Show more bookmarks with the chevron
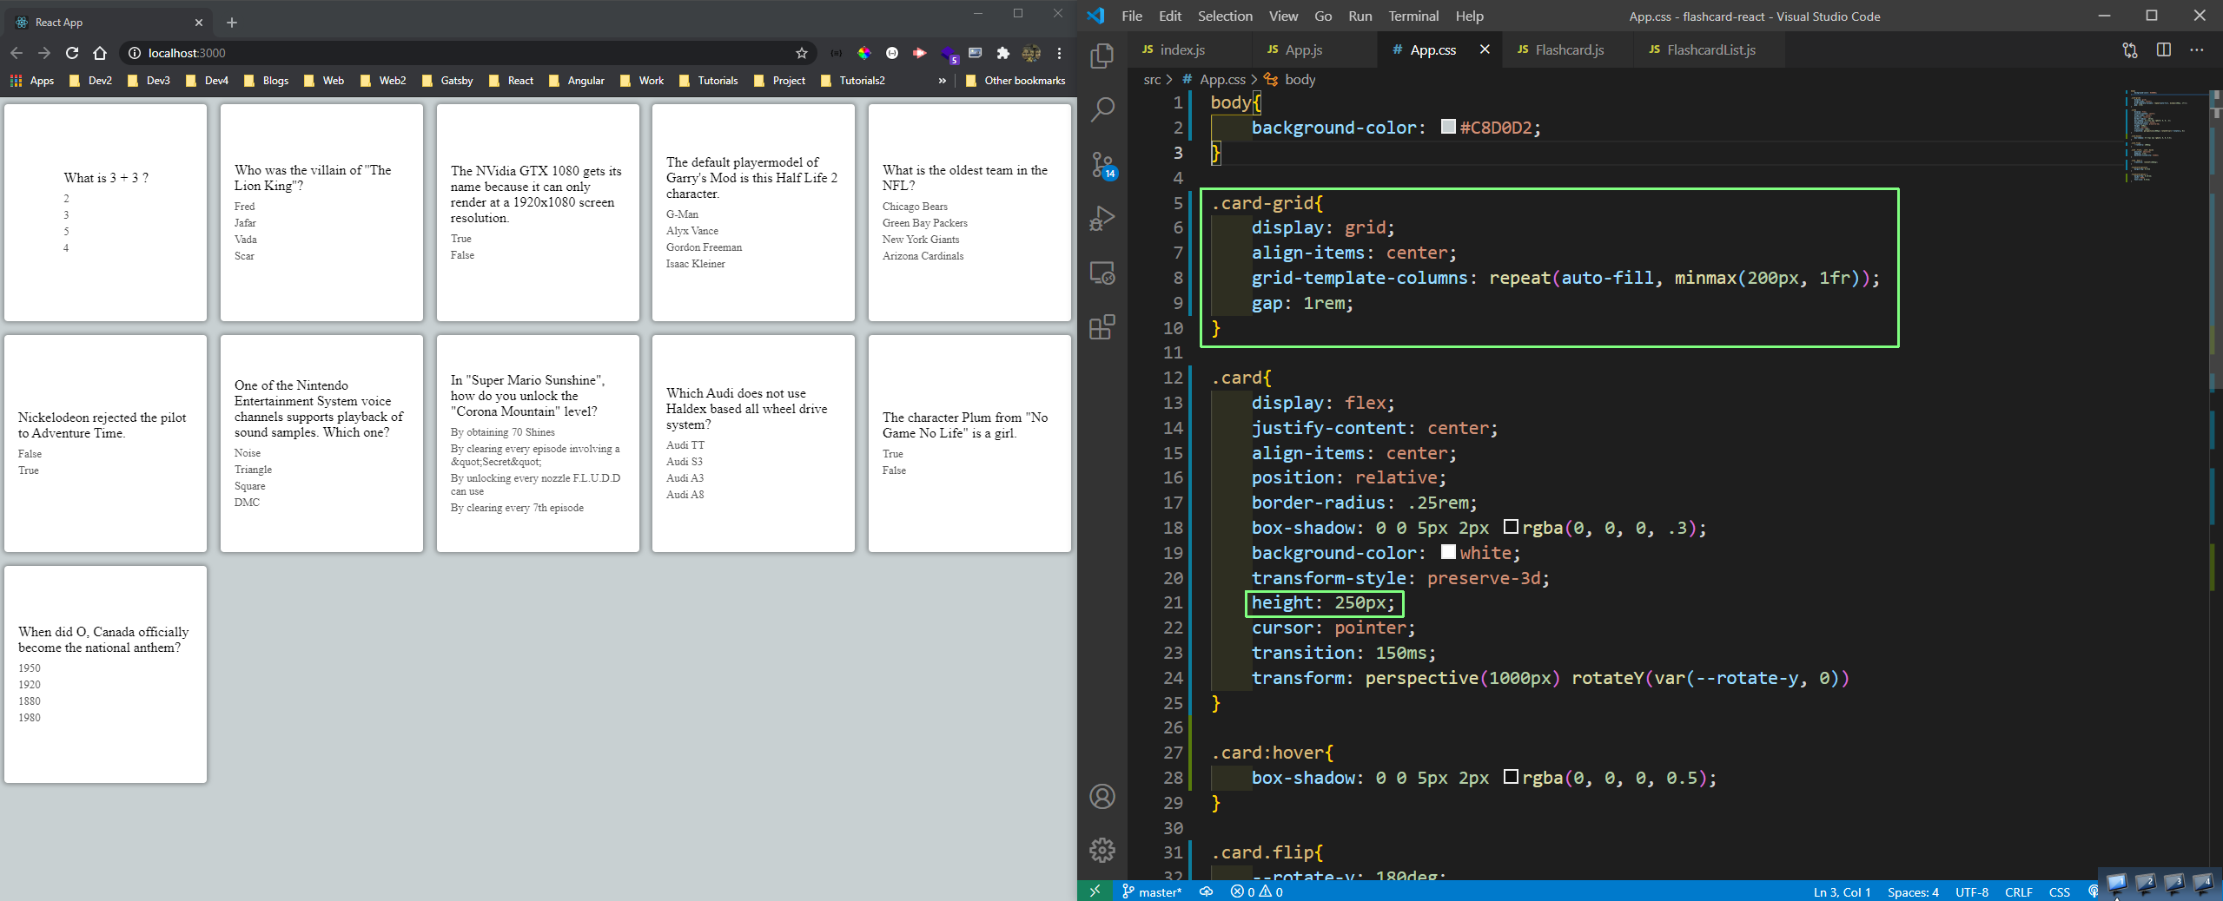The width and height of the screenshot is (2223, 901). click(x=942, y=81)
